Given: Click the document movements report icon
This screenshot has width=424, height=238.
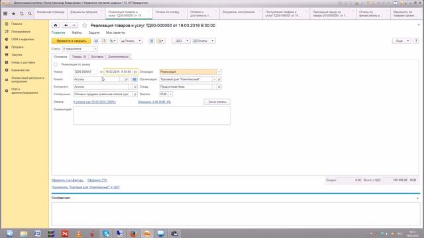Looking at the screenshot, I should [152, 41].
